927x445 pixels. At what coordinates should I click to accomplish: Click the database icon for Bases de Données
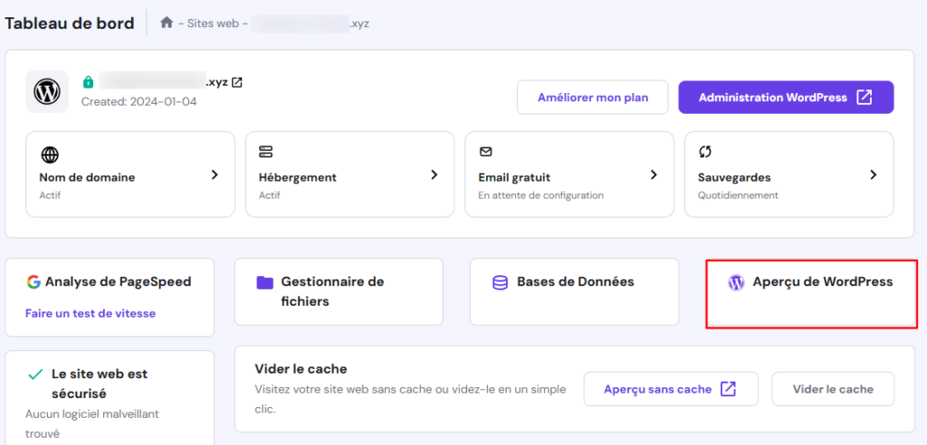coord(500,282)
